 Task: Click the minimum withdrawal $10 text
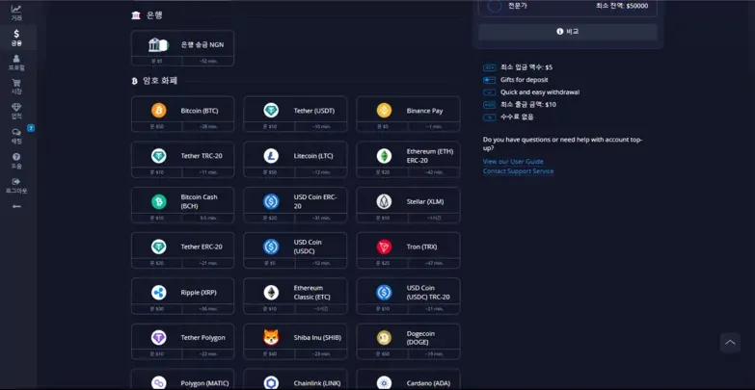pos(528,104)
